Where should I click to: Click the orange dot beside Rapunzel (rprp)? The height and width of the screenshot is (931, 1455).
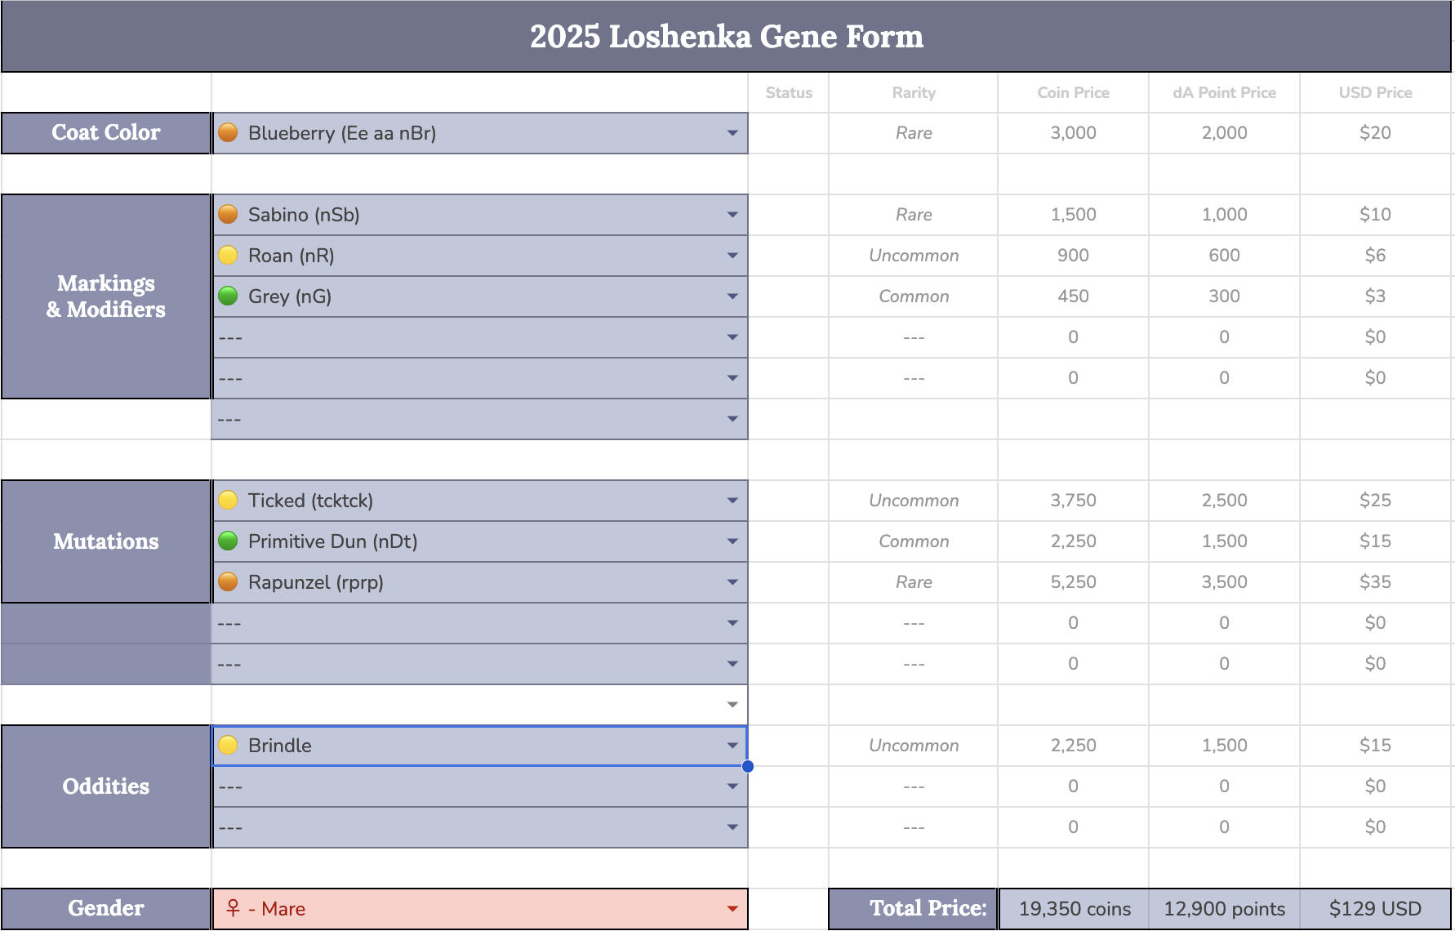229,581
